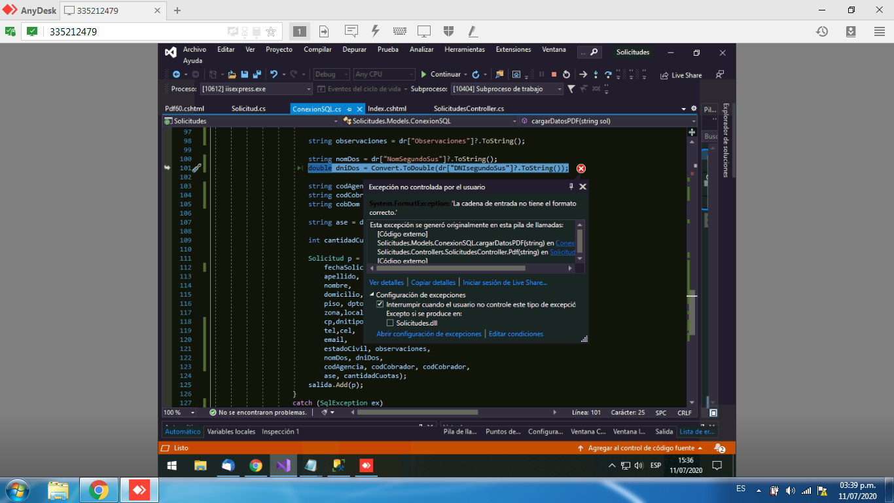
Task: Click the Show Next Statement arrow icon
Action: (583, 75)
